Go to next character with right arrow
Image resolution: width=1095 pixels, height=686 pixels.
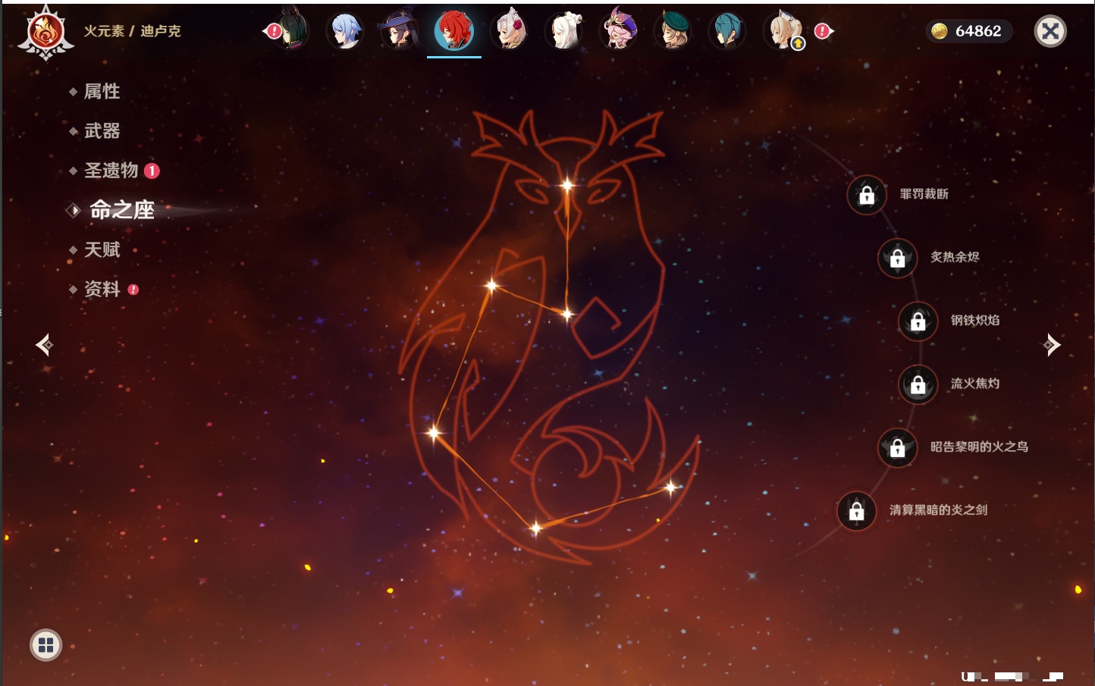coord(1051,345)
